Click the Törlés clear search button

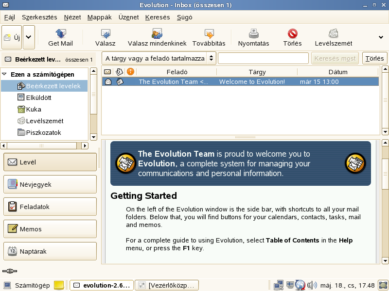(374, 58)
